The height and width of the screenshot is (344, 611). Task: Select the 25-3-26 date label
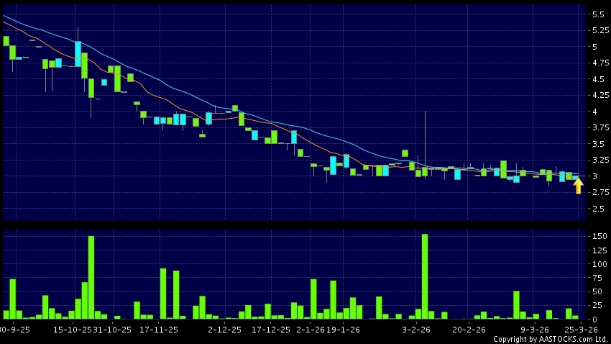[x=579, y=329]
